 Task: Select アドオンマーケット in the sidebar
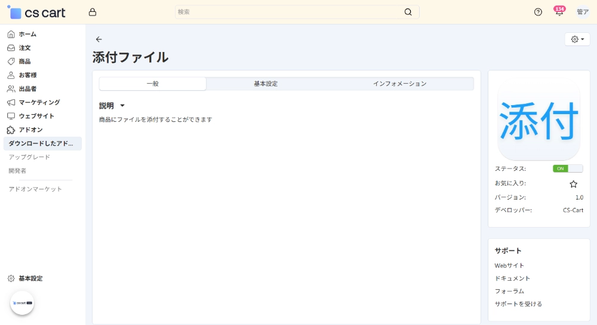coord(35,189)
